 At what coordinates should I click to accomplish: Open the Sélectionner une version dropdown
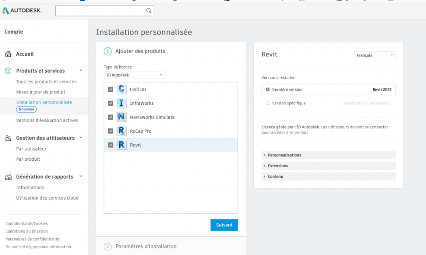pos(367,103)
